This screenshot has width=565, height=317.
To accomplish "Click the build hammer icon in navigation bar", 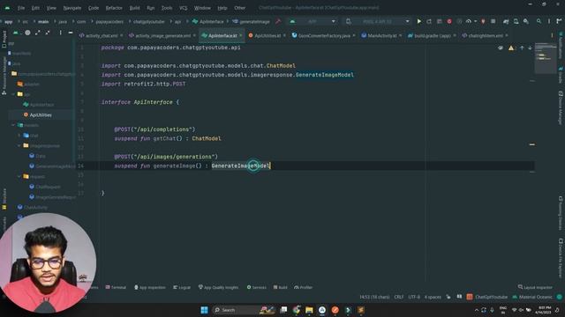I will coord(278,21).
